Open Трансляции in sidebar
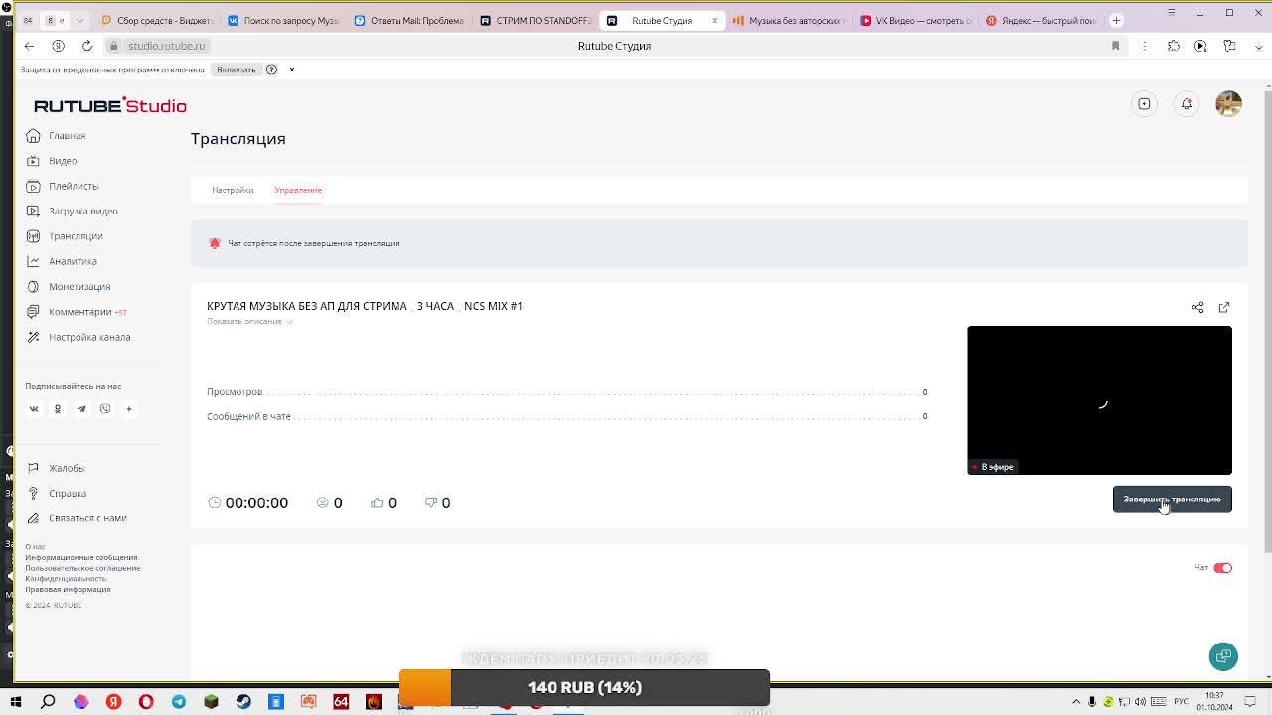 point(76,236)
